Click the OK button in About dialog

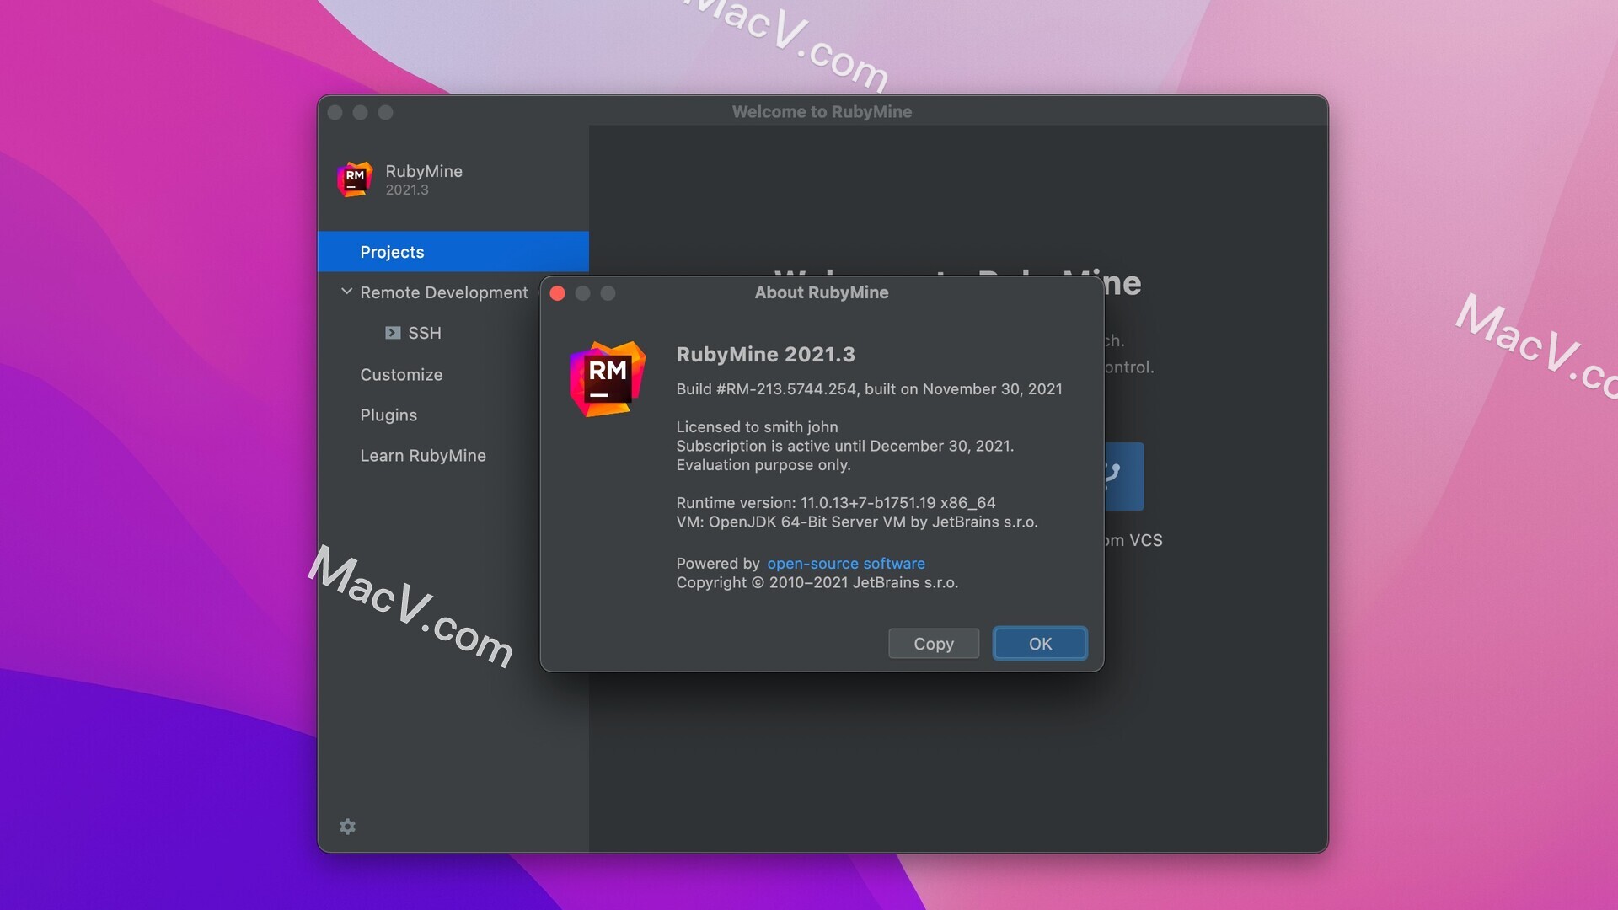(x=1040, y=644)
